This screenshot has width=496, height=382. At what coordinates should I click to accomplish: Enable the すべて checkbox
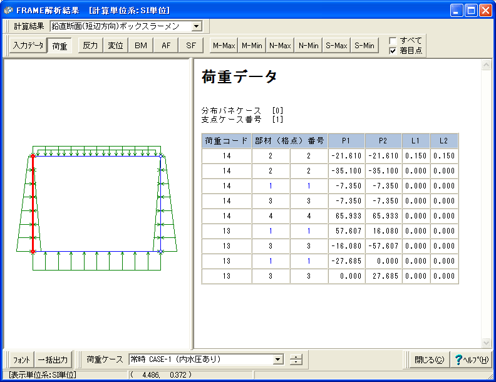(x=393, y=41)
